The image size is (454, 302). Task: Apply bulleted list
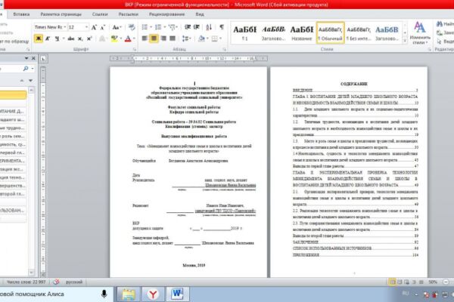click(x=145, y=27)
